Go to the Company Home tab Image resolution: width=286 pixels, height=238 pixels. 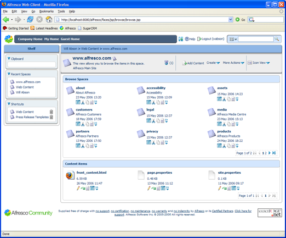pos(30,39)
